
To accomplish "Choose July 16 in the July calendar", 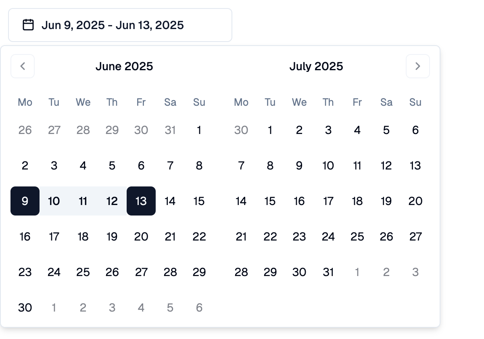I will coord(299,201).
